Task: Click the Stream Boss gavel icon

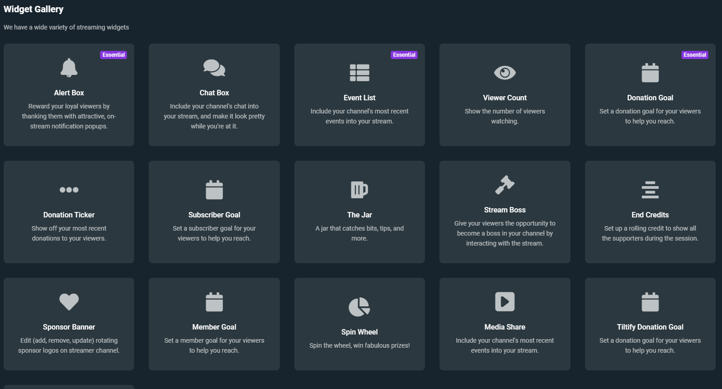Action: 505,185
